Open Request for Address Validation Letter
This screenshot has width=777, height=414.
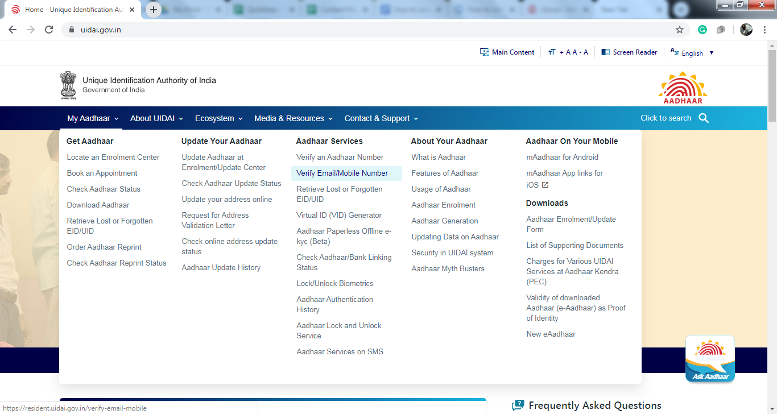pyautogui.click(x=216, y=221)
